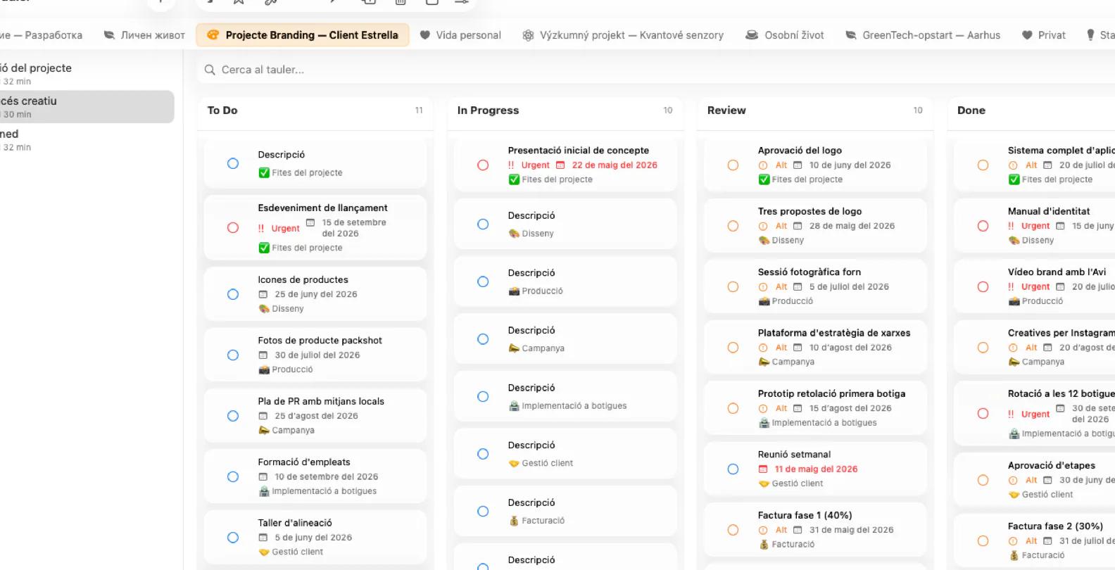Mark Formació d'empleats as done
Viewport: 1115px width, 570px height.
click(x=233, y=477)
